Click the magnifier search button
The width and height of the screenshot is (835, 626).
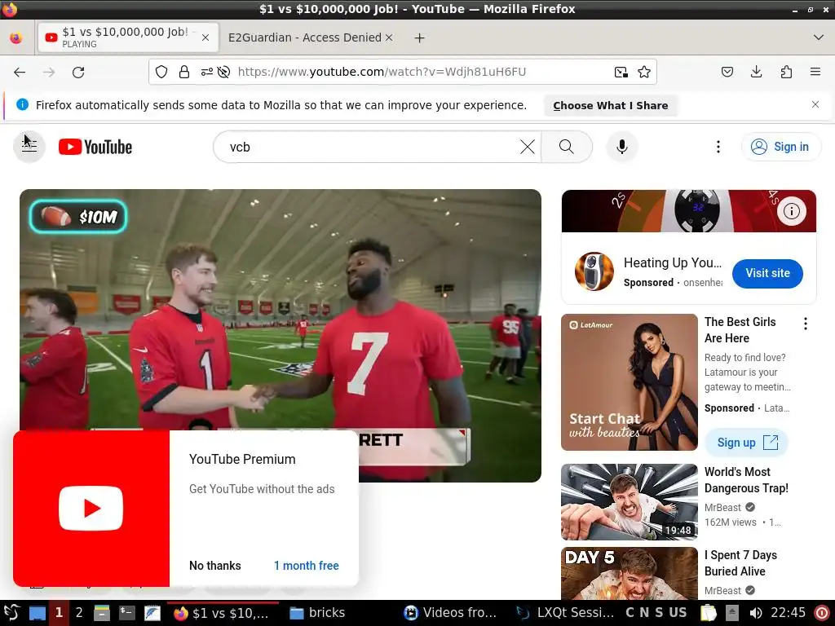click(x=567, y=147)
